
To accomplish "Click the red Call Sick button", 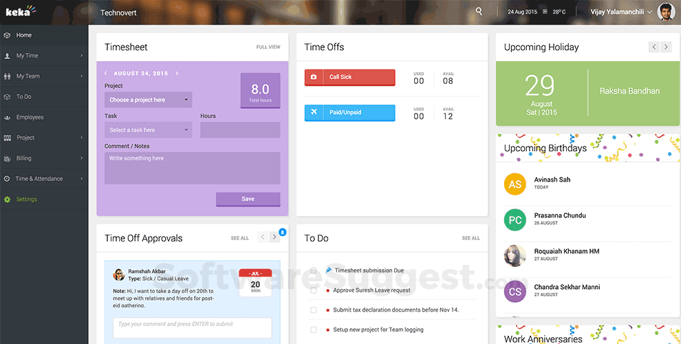I will coord(349,77).
